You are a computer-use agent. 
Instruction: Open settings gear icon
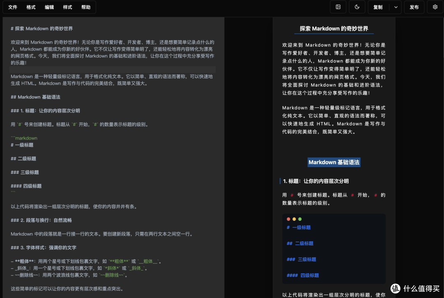435,7
